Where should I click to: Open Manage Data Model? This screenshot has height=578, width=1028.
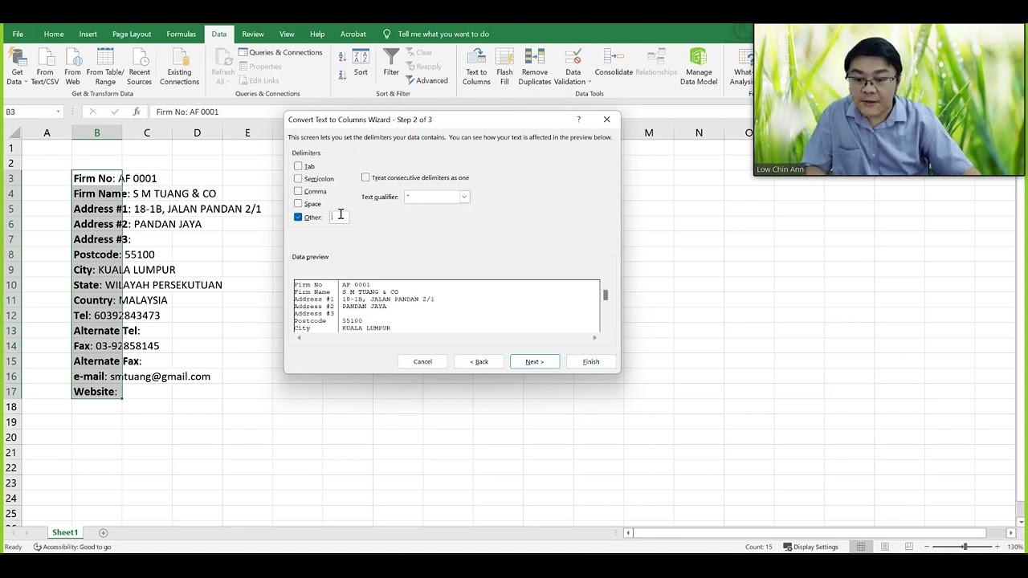point(699,67)
